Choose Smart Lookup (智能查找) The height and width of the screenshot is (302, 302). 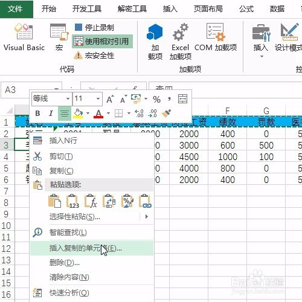pos(92,233)
